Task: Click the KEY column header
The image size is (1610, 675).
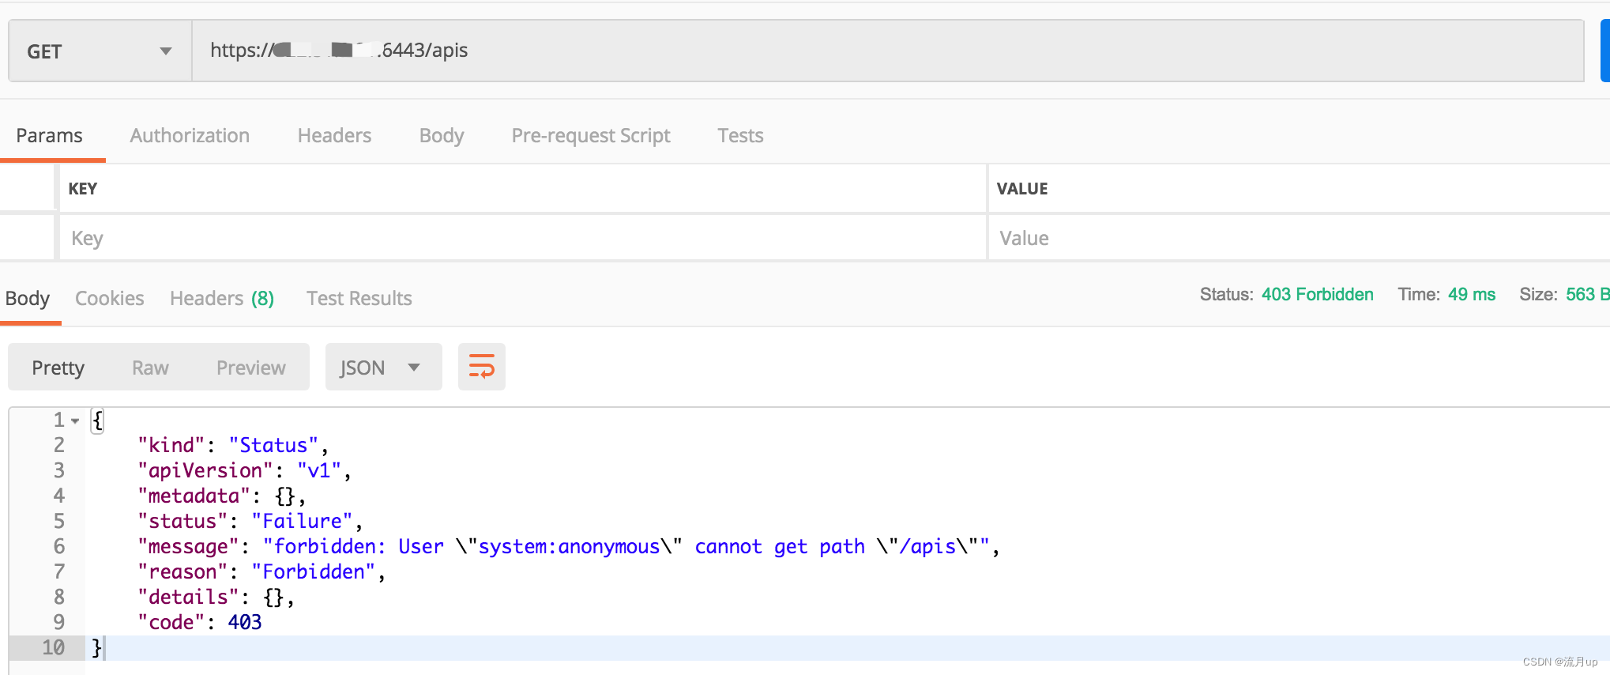Action: [x=83, y=189]
